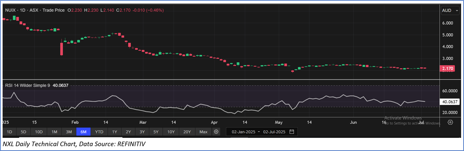This screenshot has height=151, width=464.
Task: Select the 1D time range
Action: [x=10, y=132]
